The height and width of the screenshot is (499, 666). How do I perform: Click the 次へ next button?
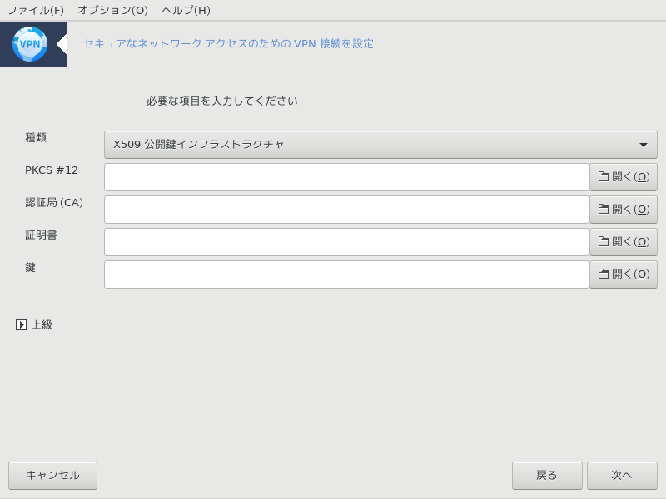pyautogui.click(x=622, y=475)
